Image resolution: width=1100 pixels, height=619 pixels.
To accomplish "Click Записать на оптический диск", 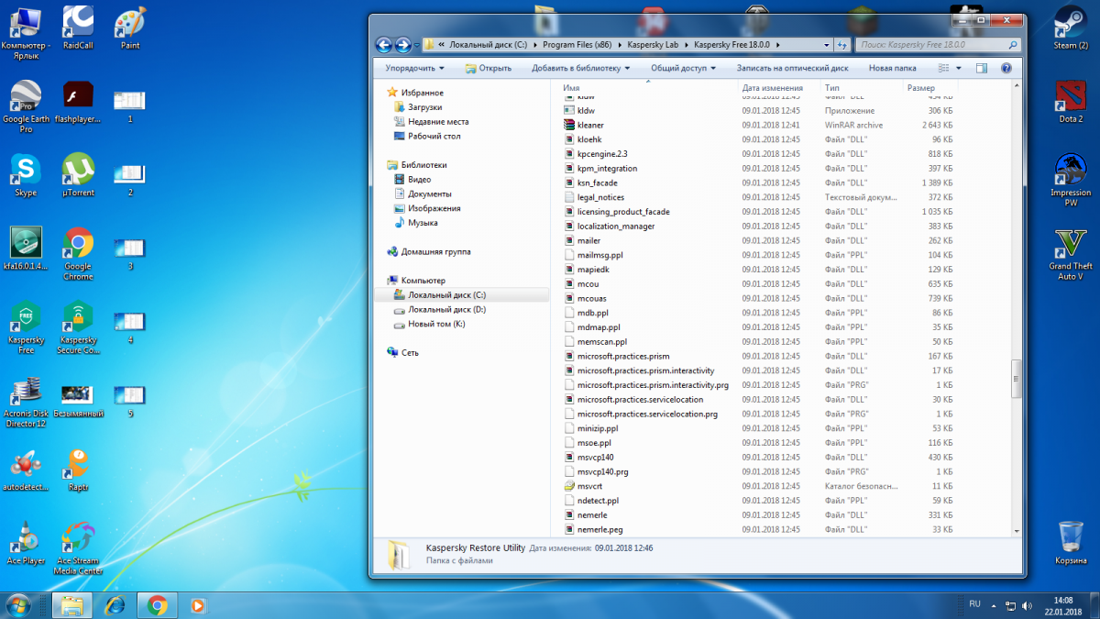I will point(792,68).
